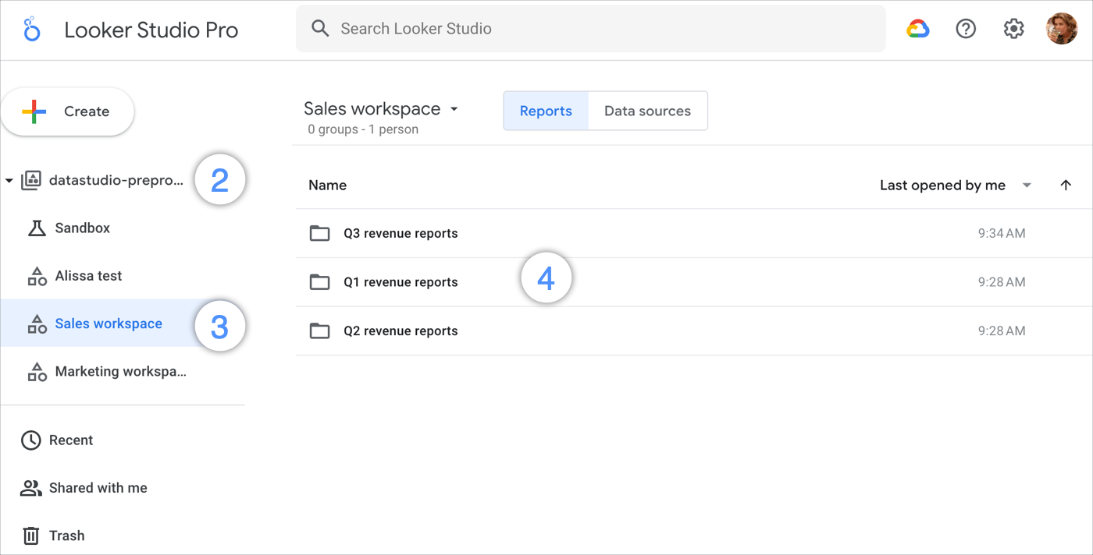This screenshot has height=555, width=1093.
Task: Switch to the Data sources tab
Action: (x=647, y=111)
